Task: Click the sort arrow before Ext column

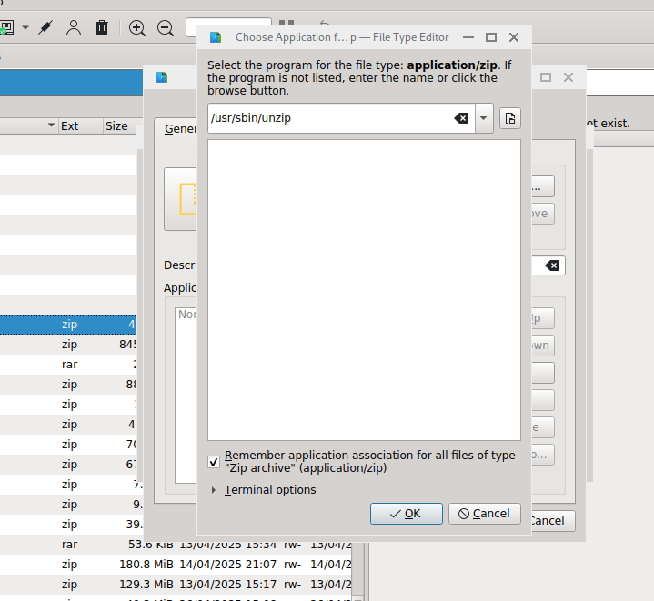Action: click(51, 125)
